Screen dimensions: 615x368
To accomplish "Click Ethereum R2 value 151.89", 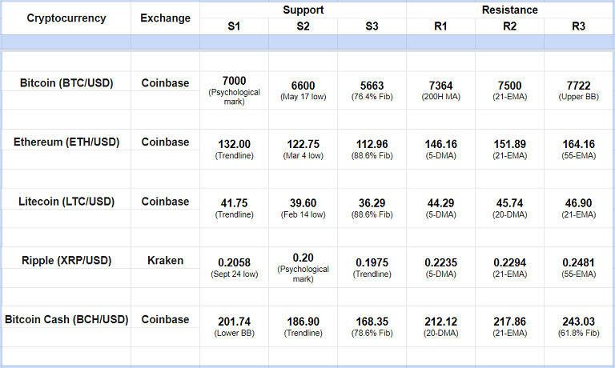I will [x=509, y=144].
